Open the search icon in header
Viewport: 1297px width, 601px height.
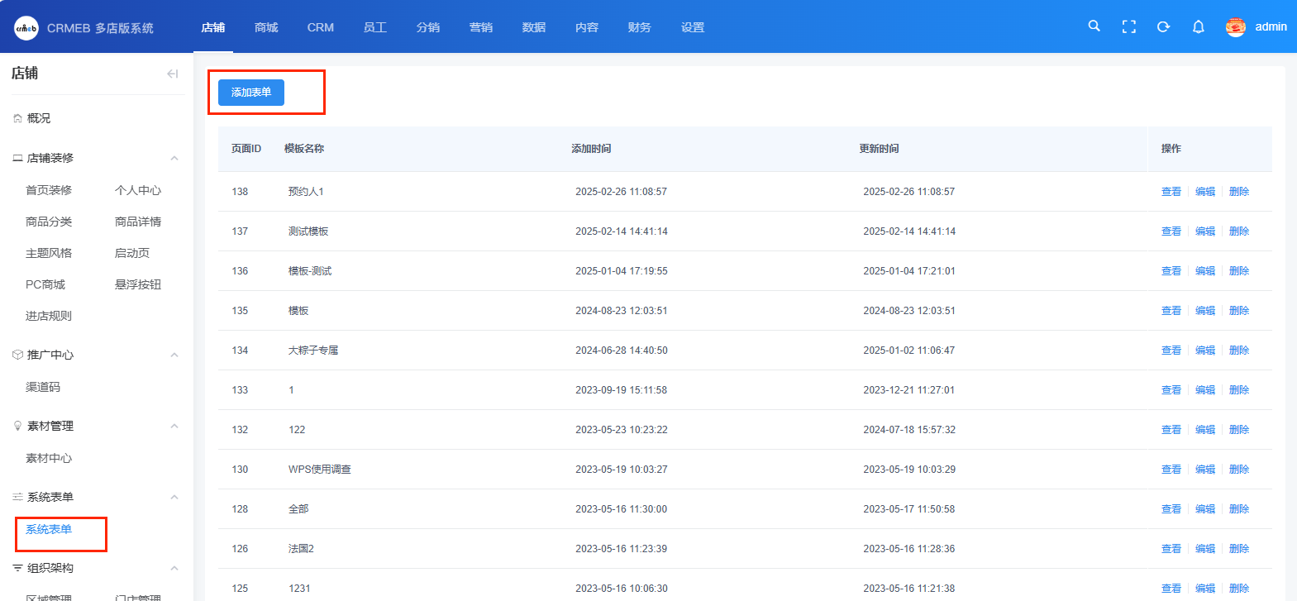[1094, 26]
